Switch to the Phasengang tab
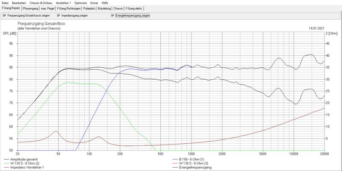Screen dimensions: 342x171 click(30, 9)
